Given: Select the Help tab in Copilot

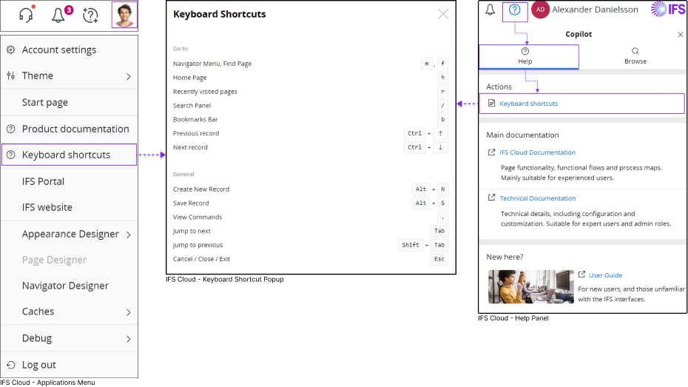Looking at the screenshot, I should click(525, 56).
